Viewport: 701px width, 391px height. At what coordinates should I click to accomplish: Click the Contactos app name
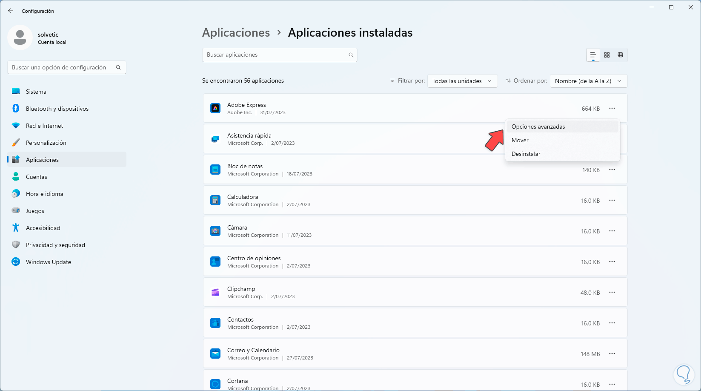tap(240, 319)
